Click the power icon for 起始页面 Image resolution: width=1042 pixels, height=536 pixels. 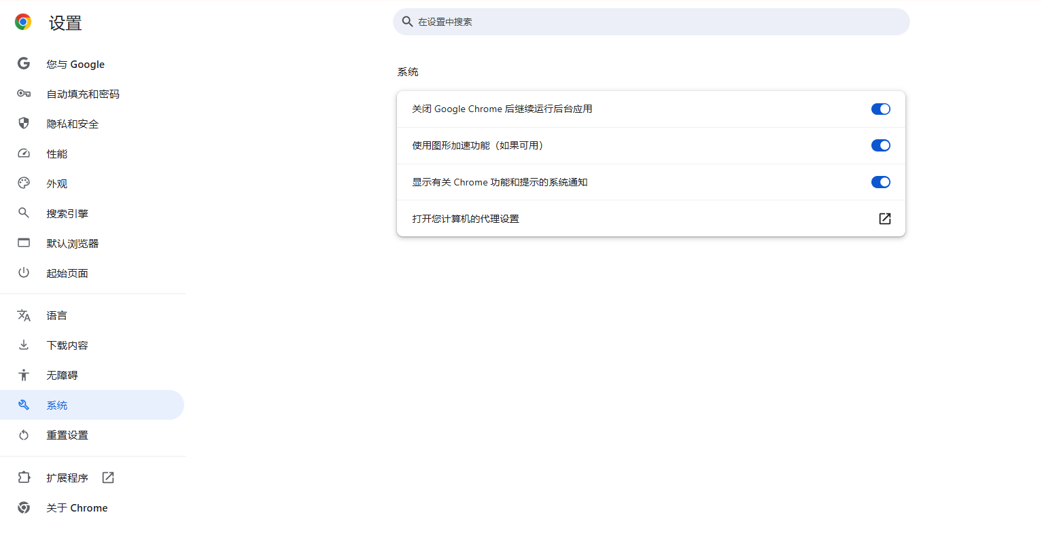[24, 272]
